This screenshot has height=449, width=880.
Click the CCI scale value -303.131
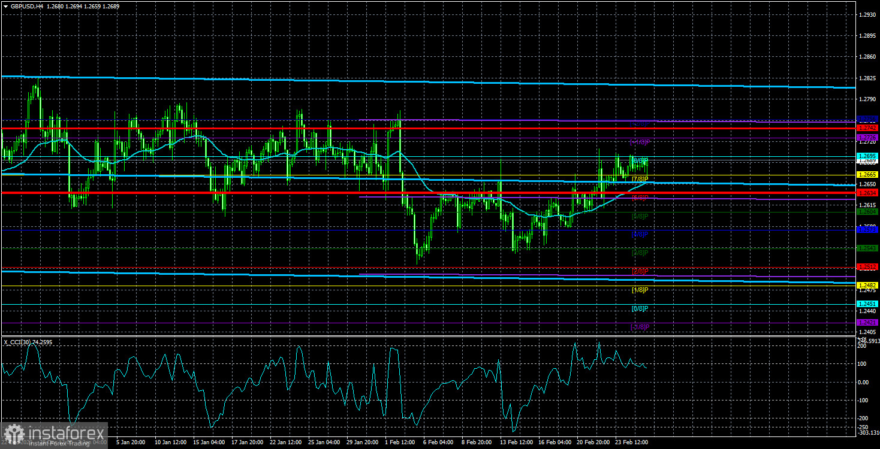(867, 433)
